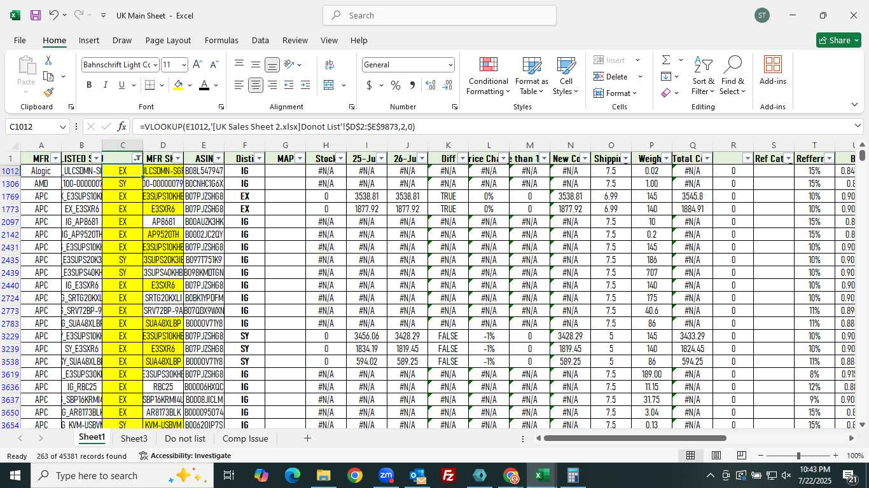Toggle Wrap Text
This screenshot has width=869, height=488.
click(x=330, y=65)
